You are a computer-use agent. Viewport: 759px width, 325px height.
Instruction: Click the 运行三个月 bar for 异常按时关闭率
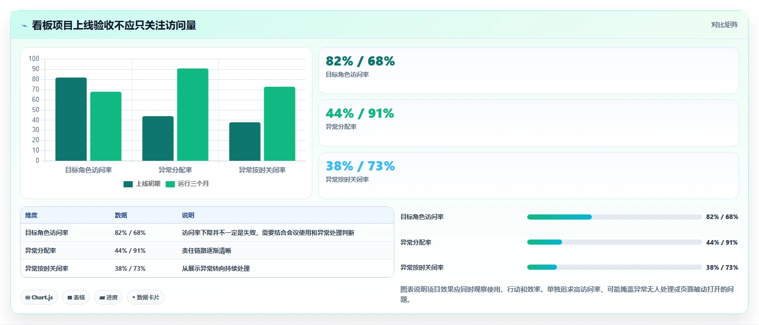pyautogui.click(x=279, y=124)
